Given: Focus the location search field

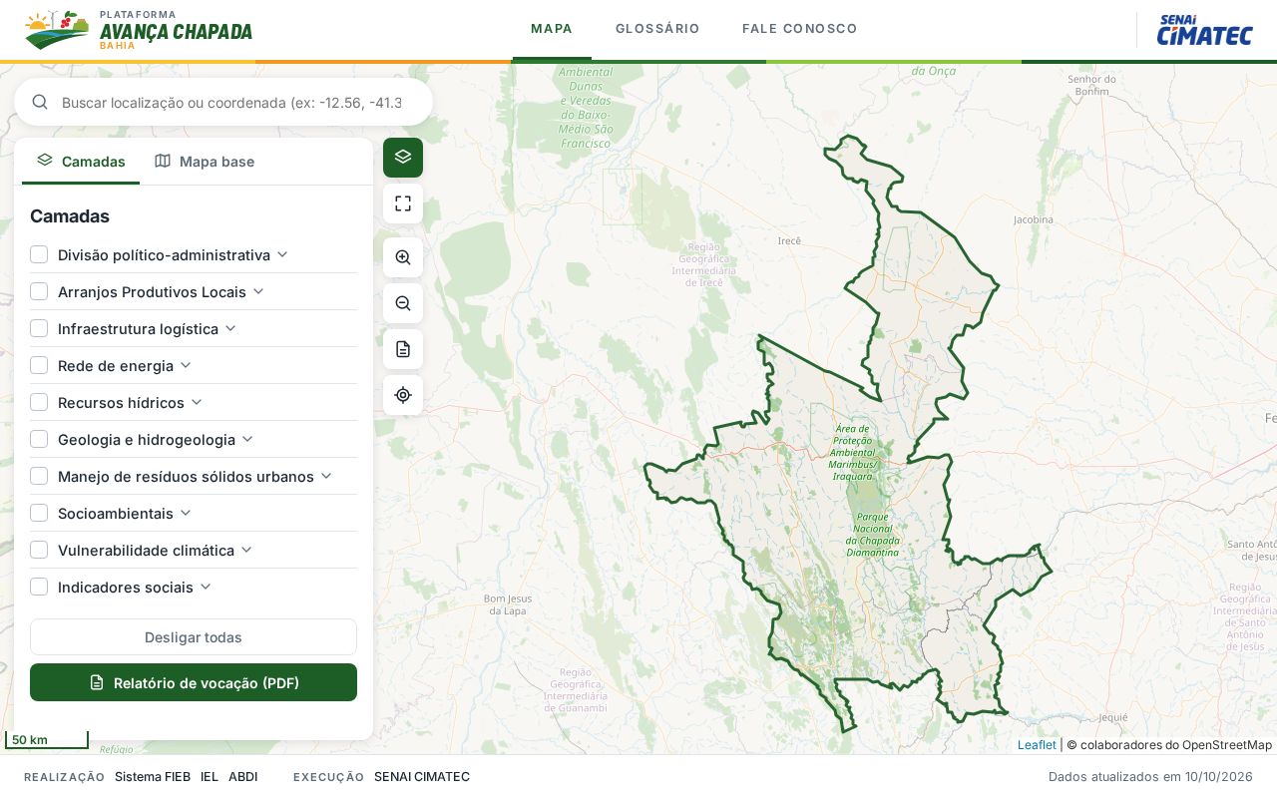Looking at the screenshot, I should click(x=232, y=102).
